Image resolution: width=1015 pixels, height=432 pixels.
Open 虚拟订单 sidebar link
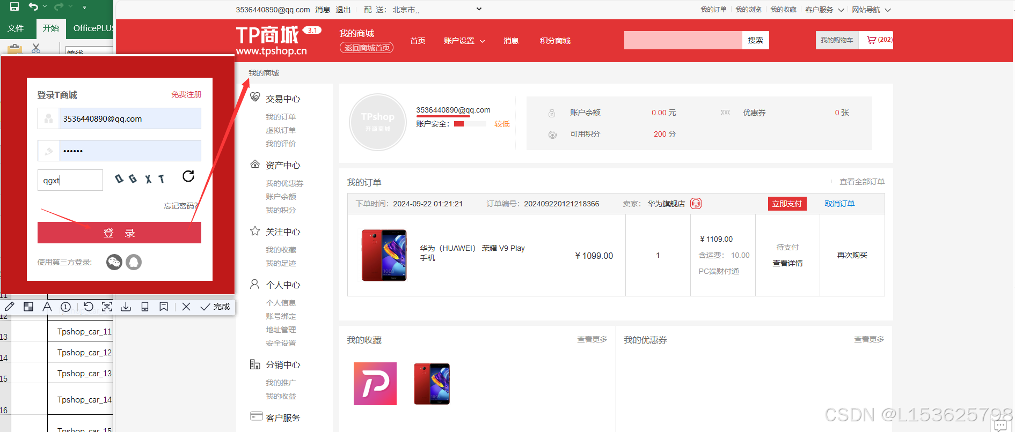pos(281,130)
